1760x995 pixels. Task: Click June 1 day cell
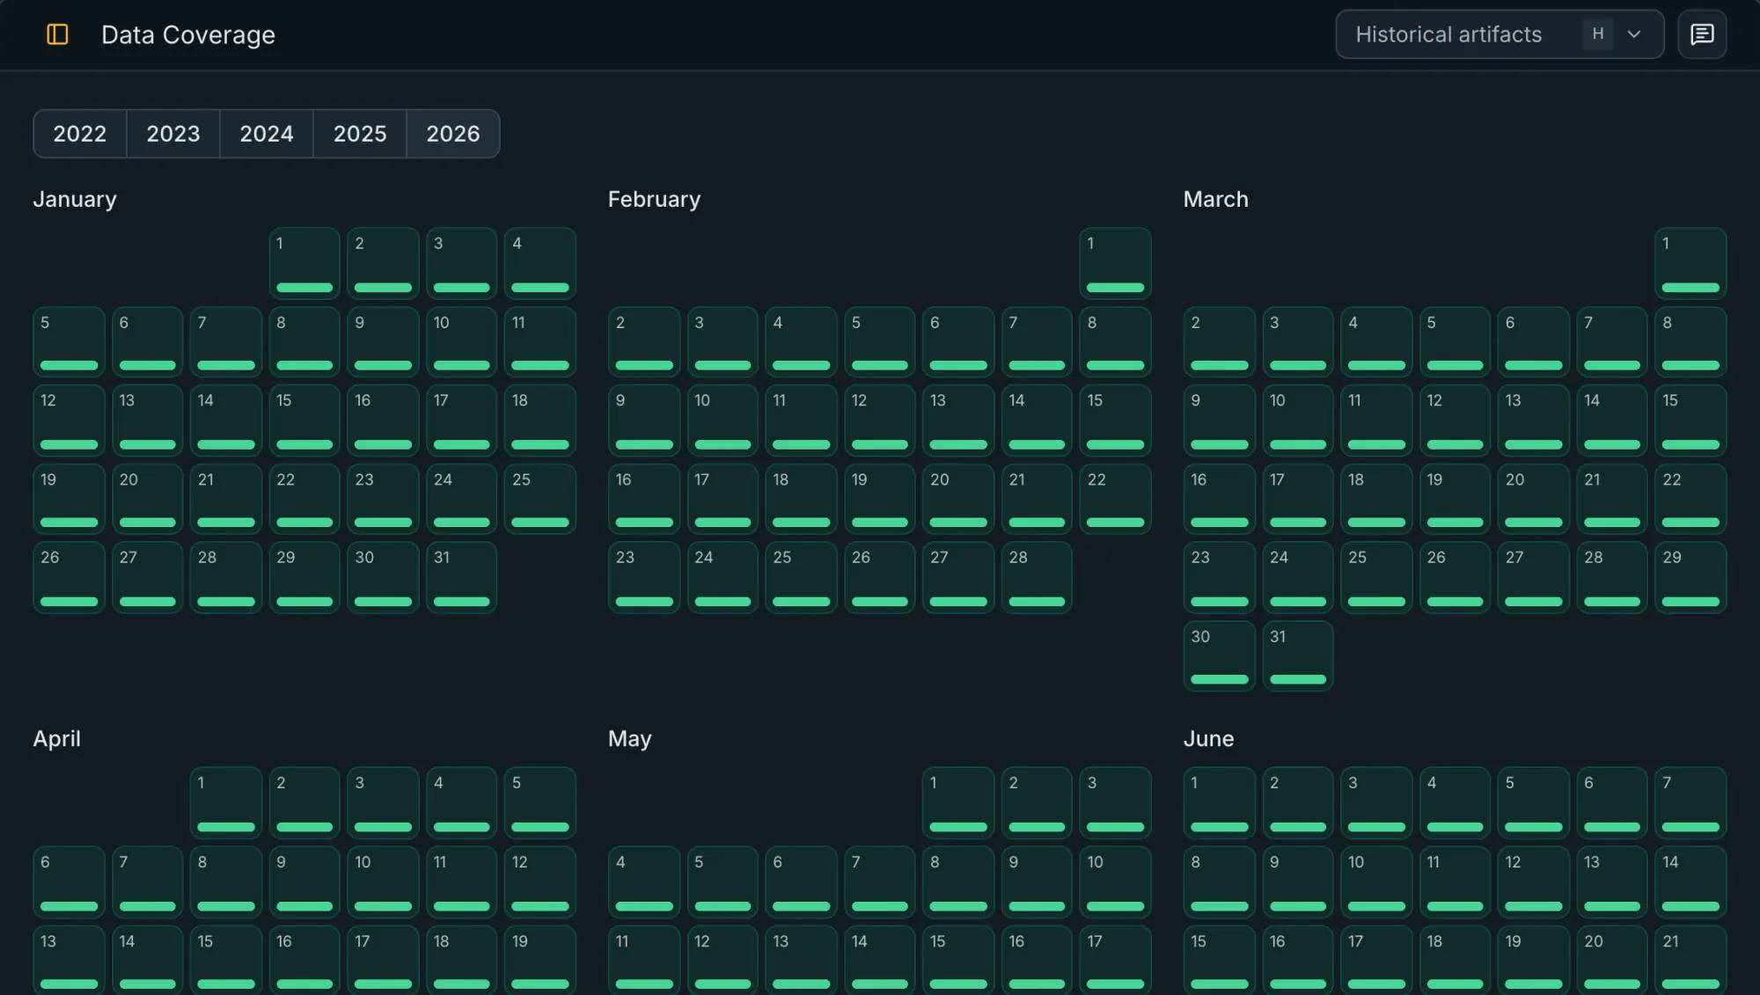(1220, 802)
